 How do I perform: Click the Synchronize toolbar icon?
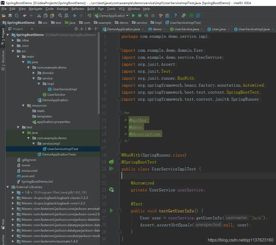coord(17,16)
